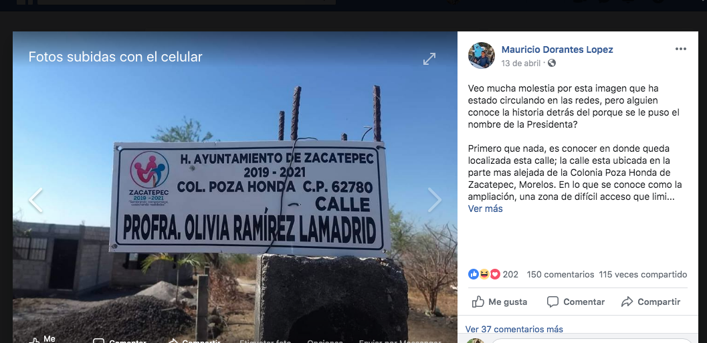
Task: Click the comment bubble icon under photo
Action: [98, 341]
